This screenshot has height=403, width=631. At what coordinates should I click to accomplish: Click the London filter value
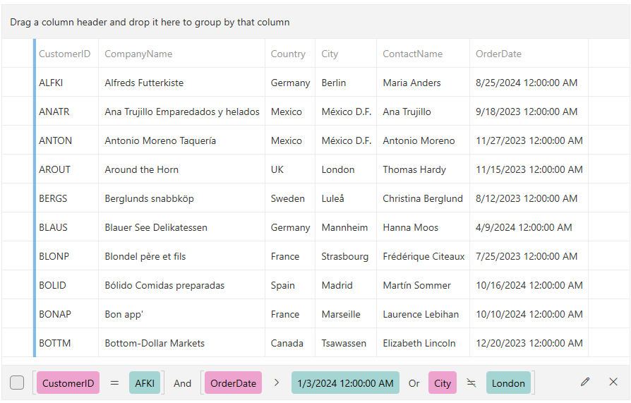pos(508,383)
